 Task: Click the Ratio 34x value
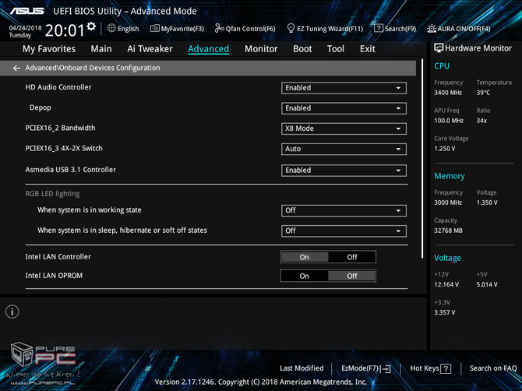point(481,121)
